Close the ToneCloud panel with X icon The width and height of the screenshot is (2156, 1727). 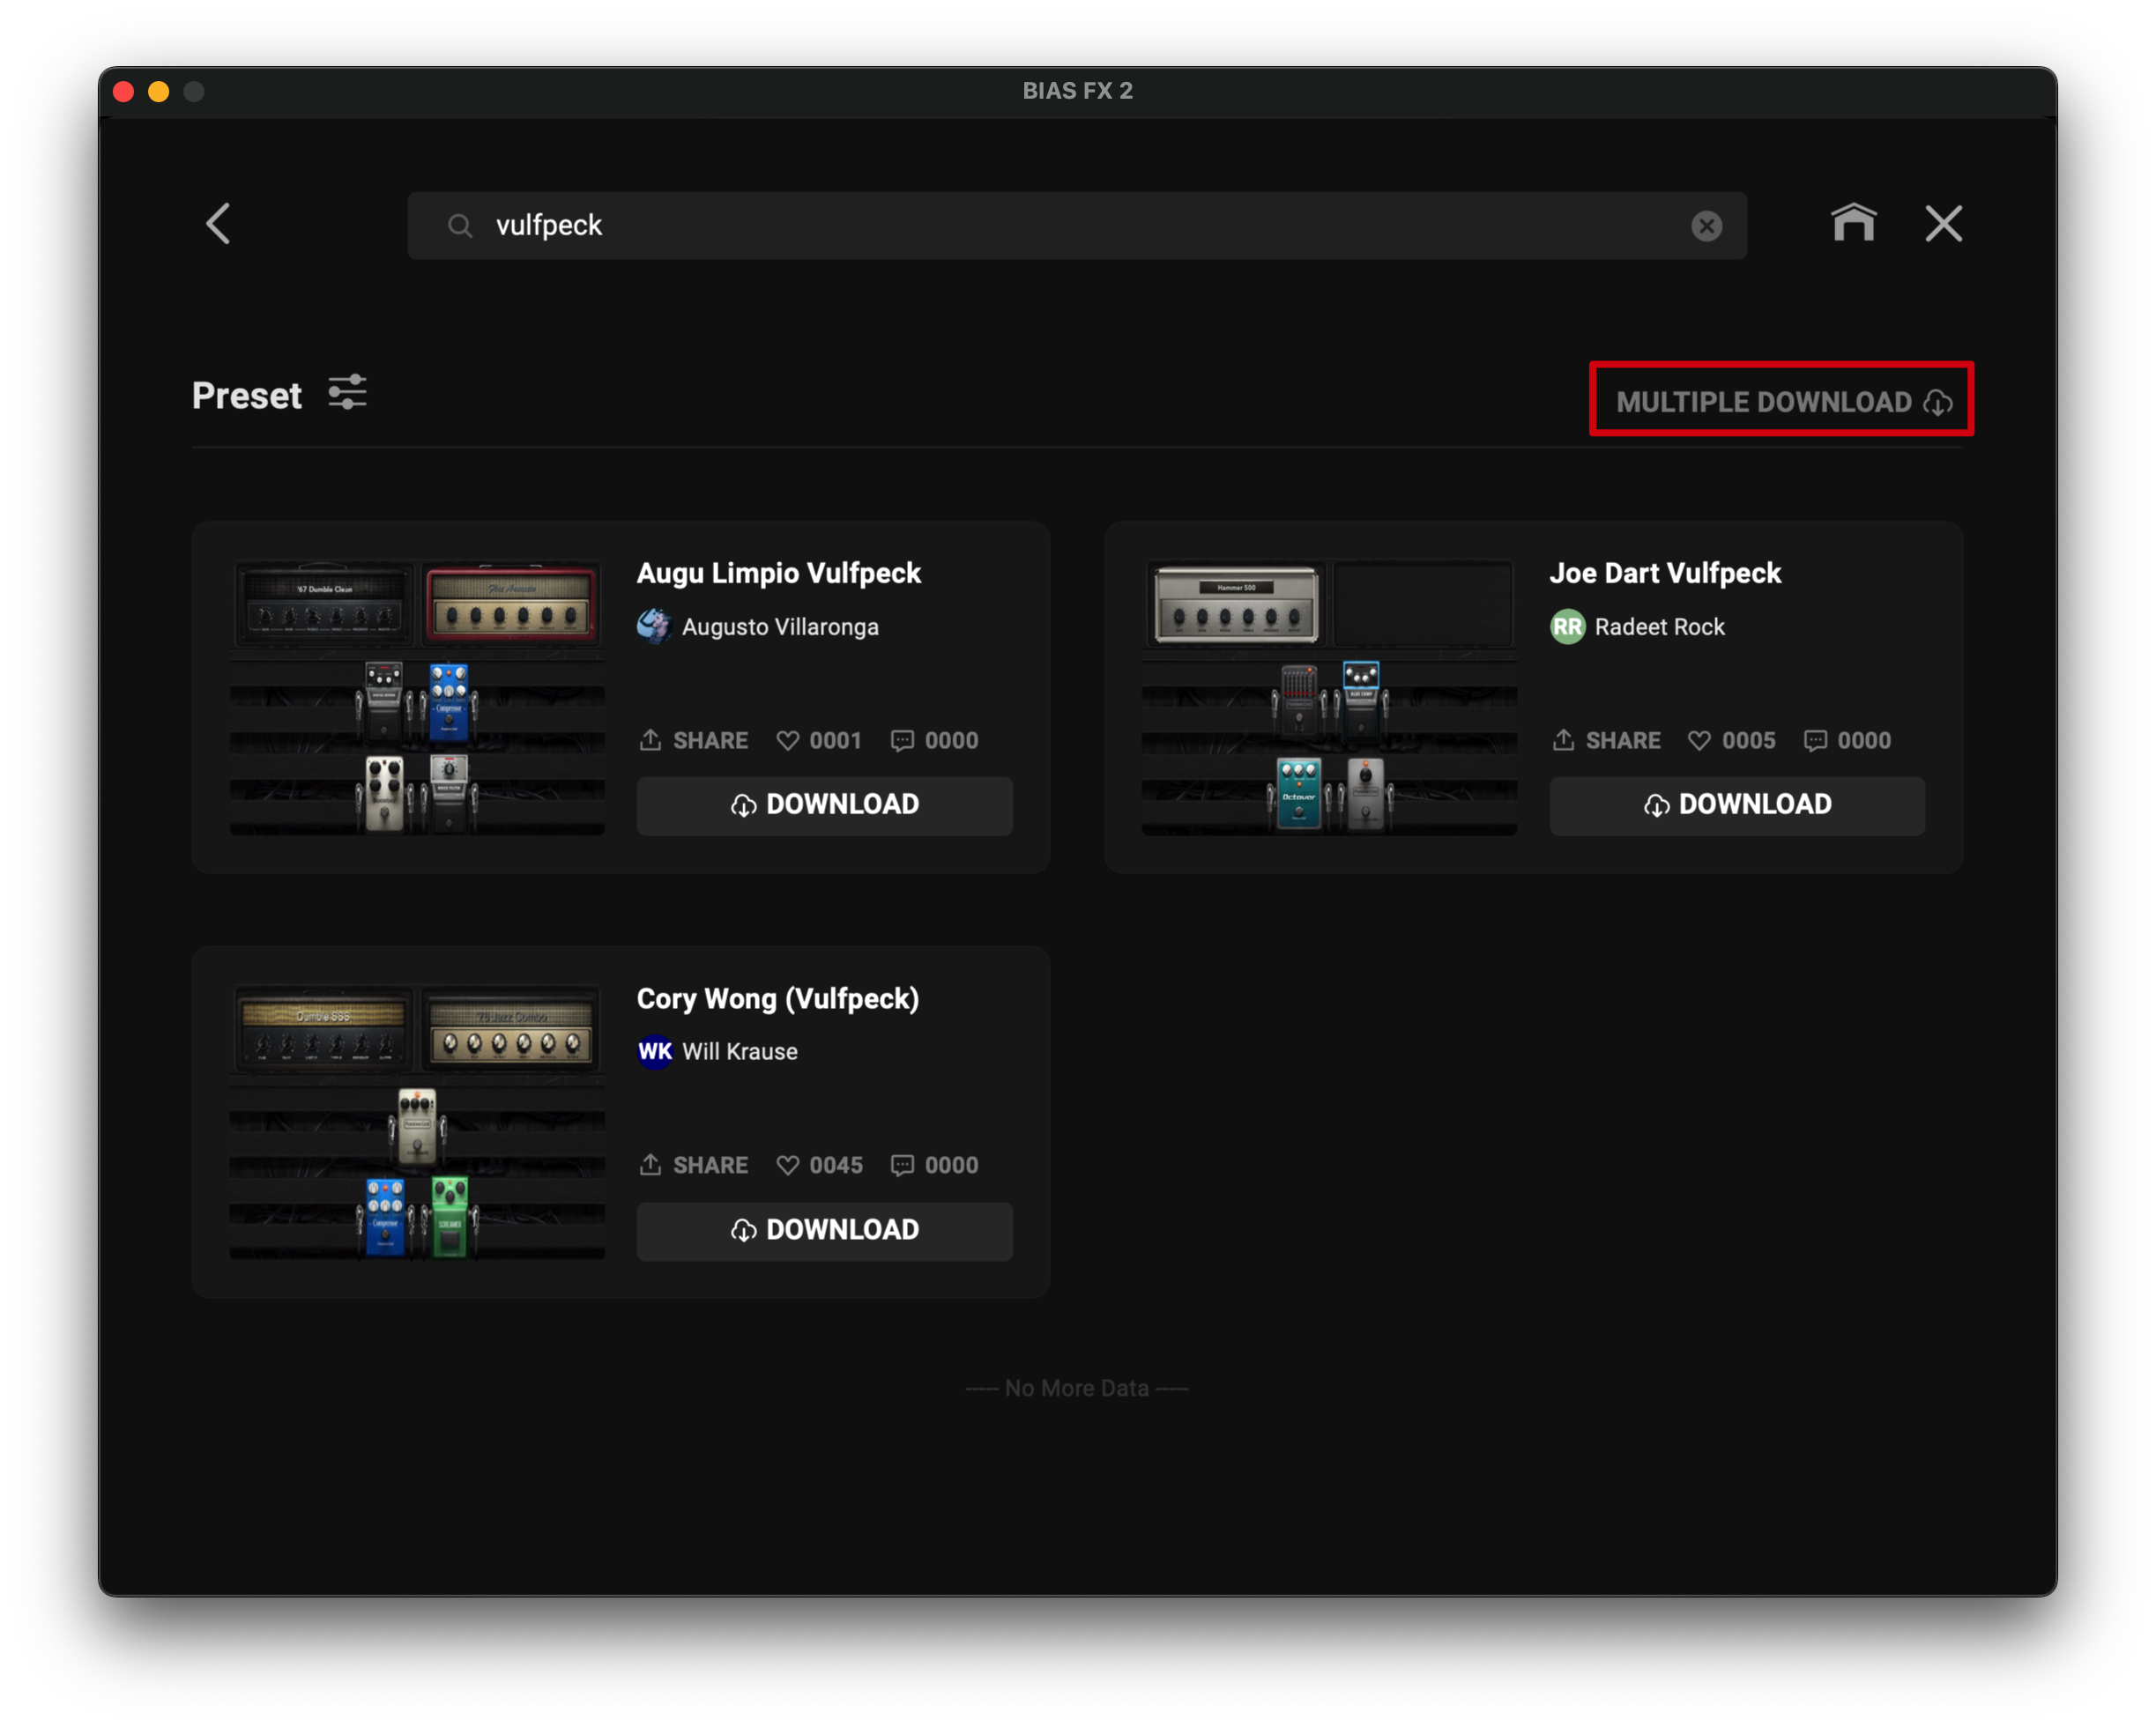[x=1943, y=224]
